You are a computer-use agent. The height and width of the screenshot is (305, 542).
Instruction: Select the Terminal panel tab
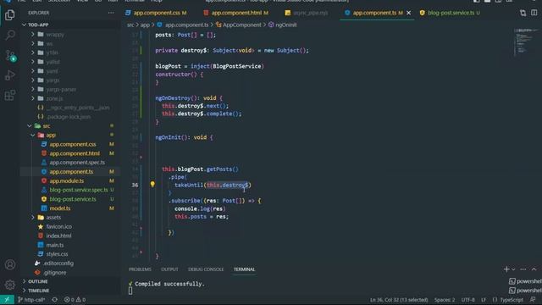pyautogui.click(x=244, y=269)
